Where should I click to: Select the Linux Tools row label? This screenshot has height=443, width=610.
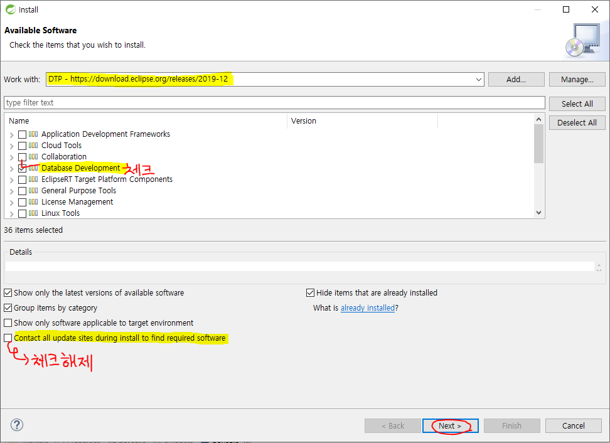tap(61, 213)
